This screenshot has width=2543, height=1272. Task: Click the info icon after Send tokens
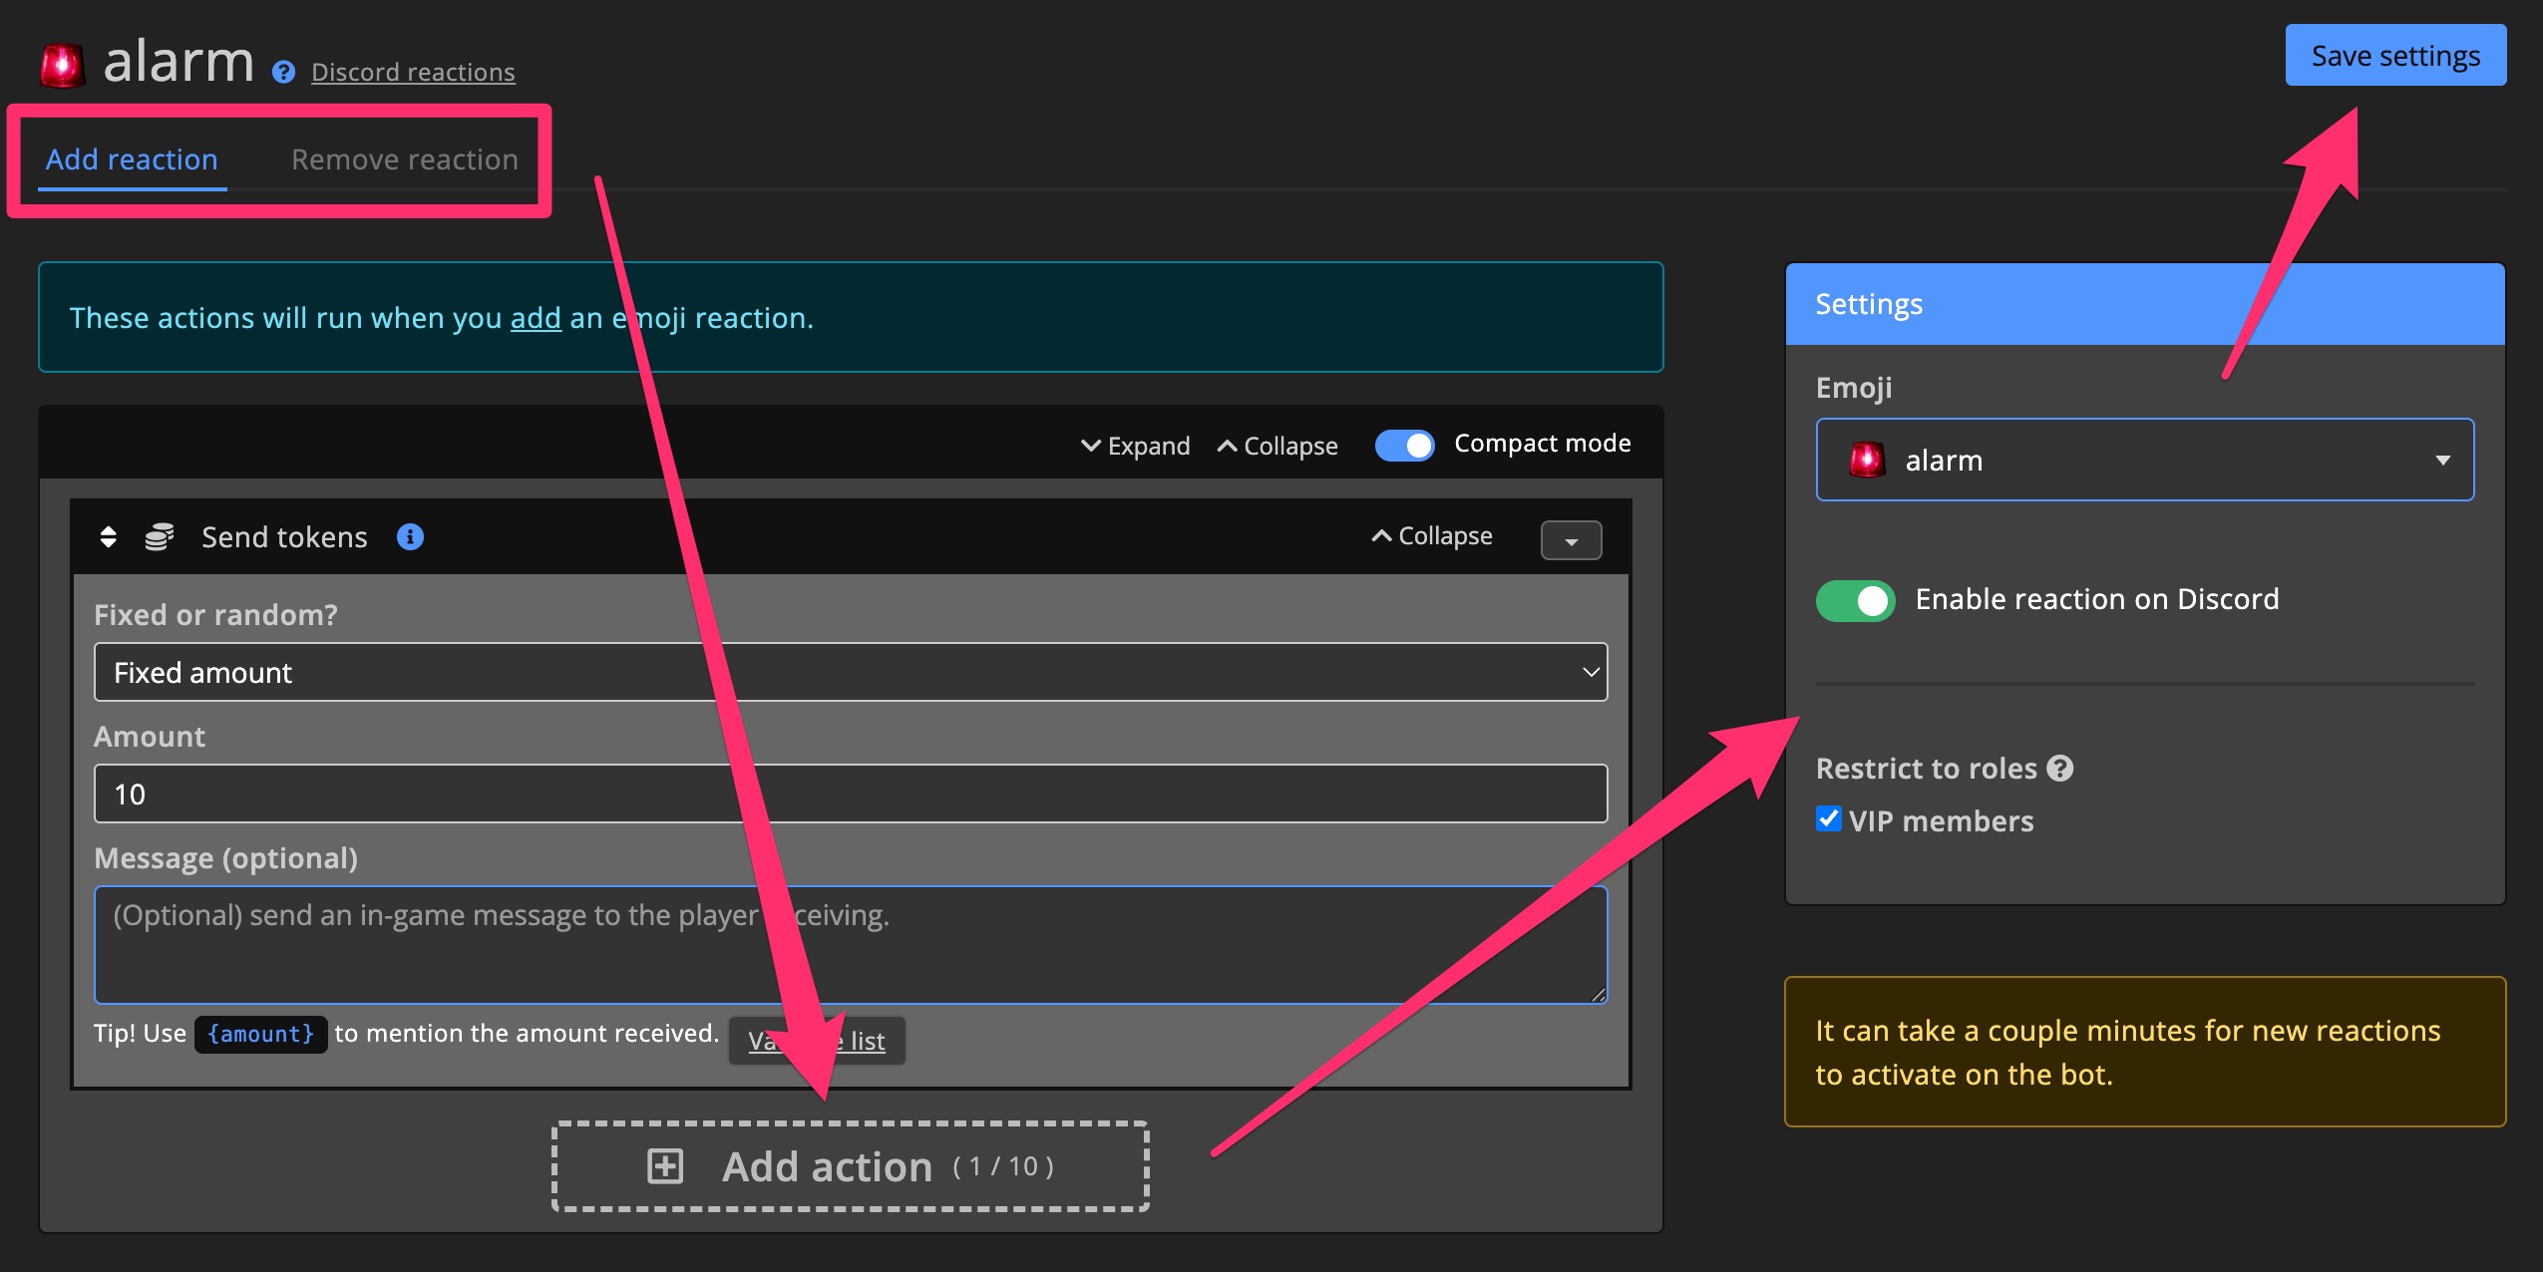pyautogui.click(x=410, y=537)
